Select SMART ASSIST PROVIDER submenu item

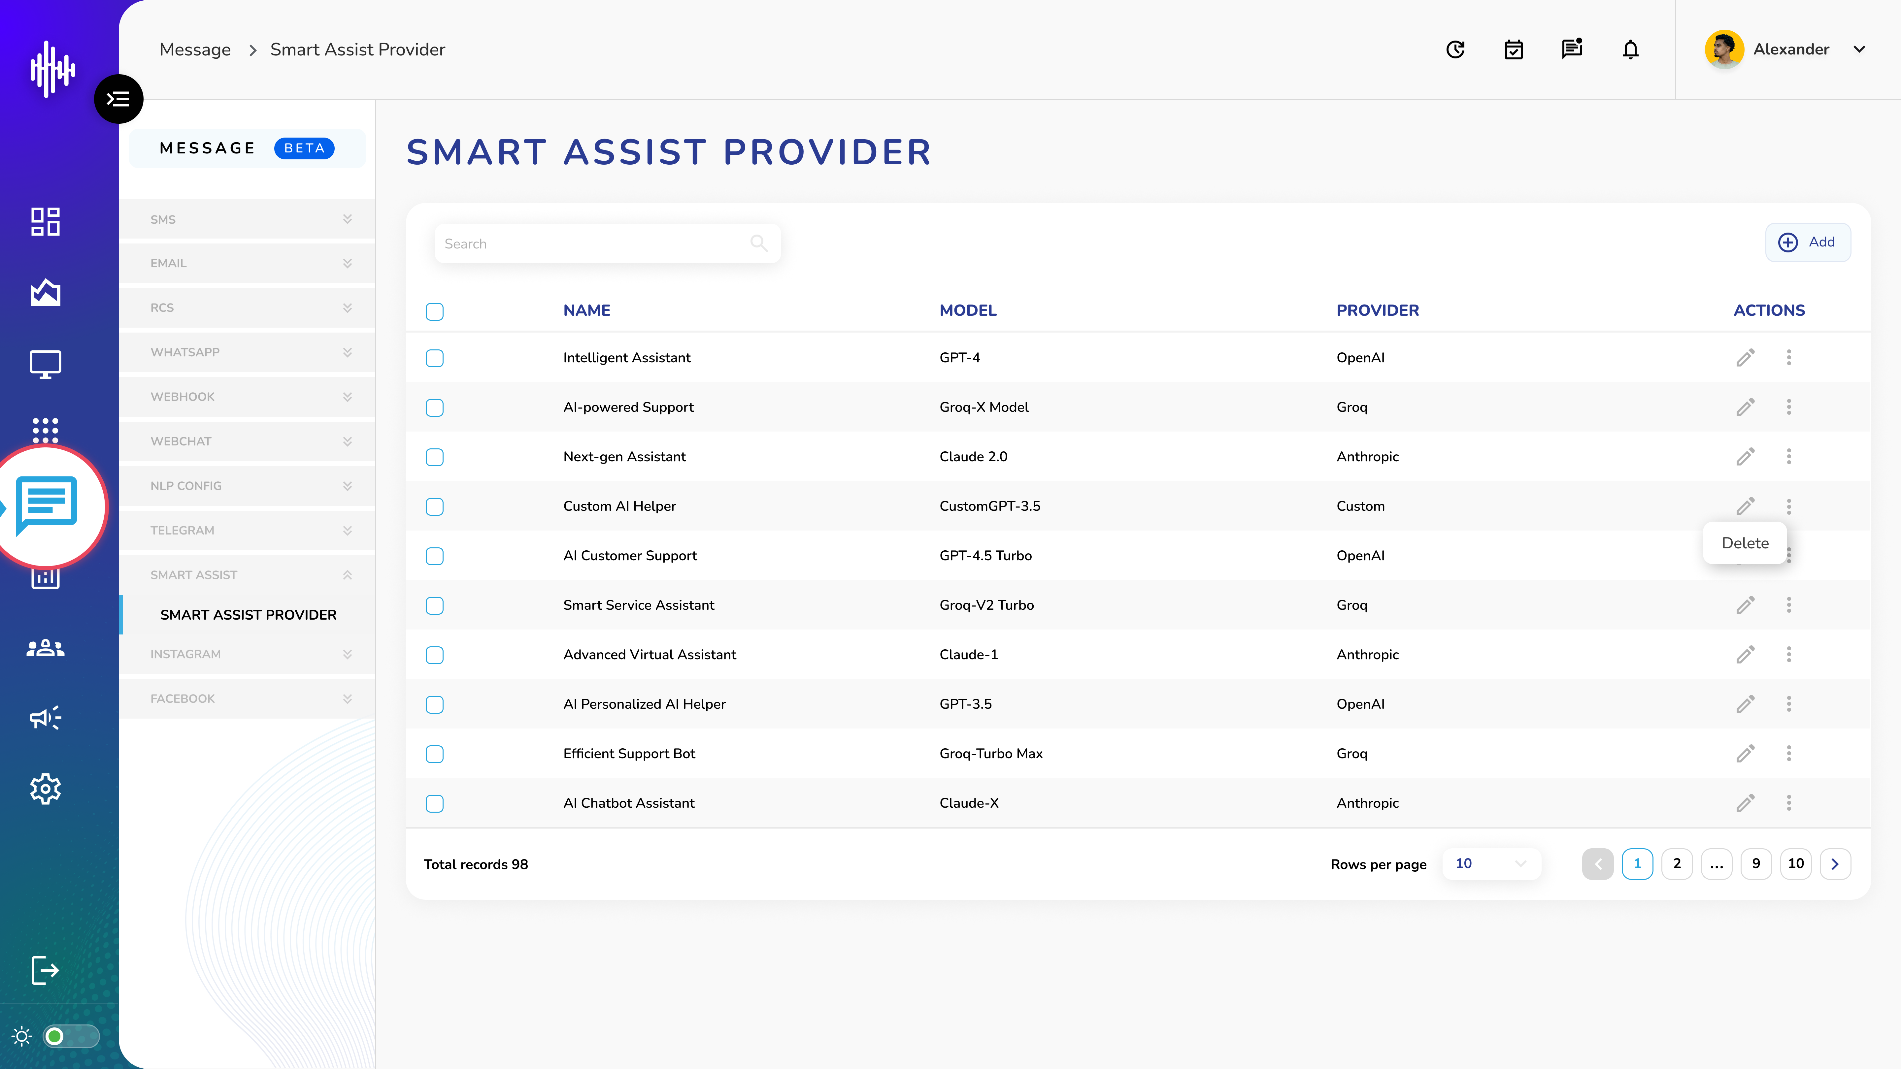click(248, 615)
